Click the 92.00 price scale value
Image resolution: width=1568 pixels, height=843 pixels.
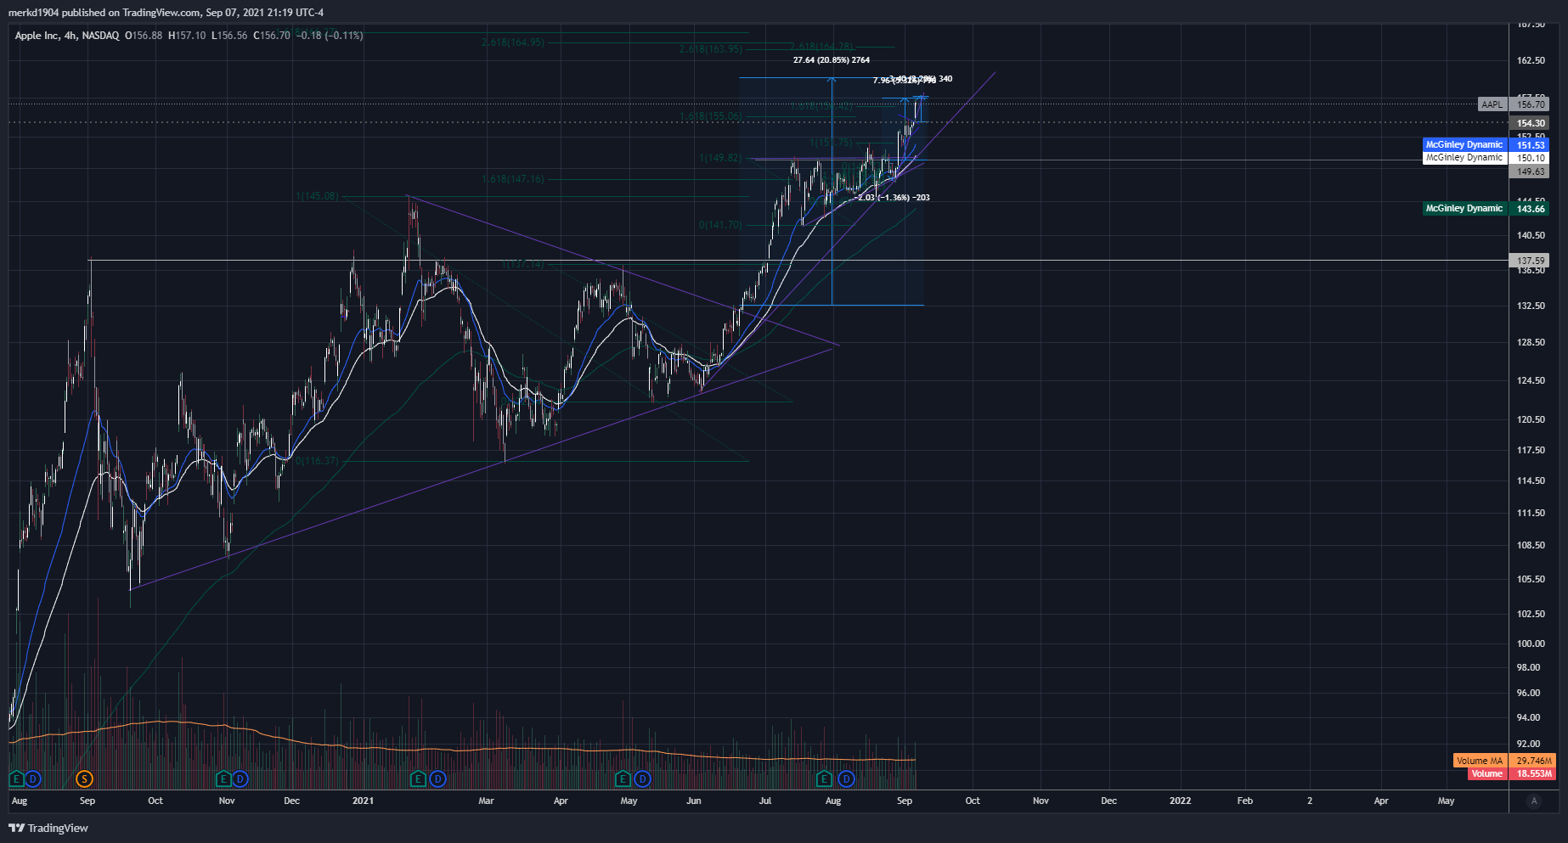point(1529,744)
